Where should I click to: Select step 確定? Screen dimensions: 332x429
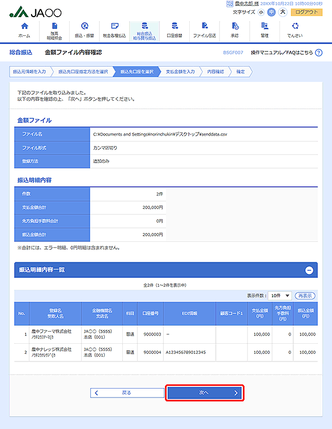click(240, 71)
